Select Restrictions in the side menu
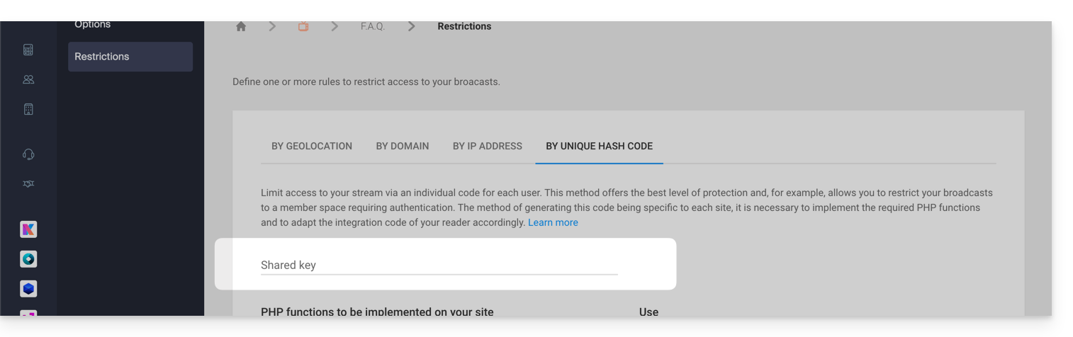Image resolution: width=1073 pixels, height=337 pixels. (x=130, y=57)
